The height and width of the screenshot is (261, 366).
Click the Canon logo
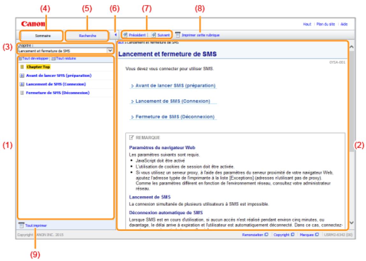click(33, 24)
